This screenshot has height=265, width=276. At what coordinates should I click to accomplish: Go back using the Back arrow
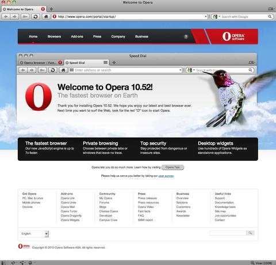tap(6, 17)
